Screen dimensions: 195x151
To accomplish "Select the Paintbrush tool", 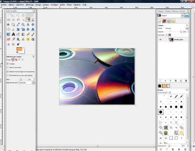I will point(33,34).
